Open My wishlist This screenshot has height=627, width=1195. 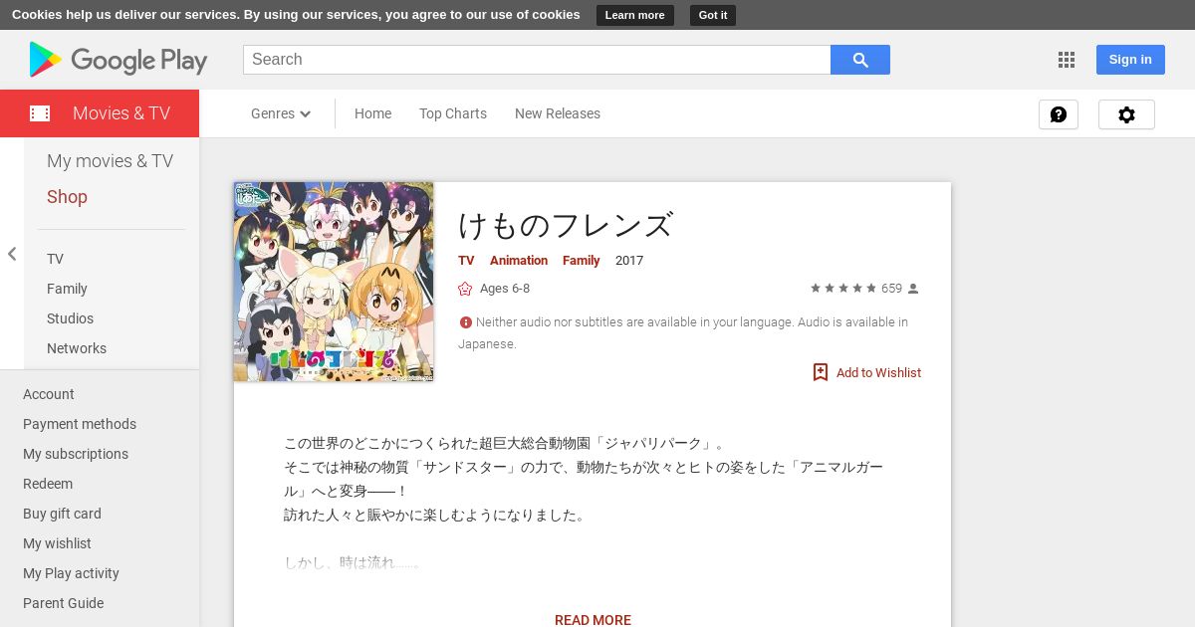[x=57, y=543]
